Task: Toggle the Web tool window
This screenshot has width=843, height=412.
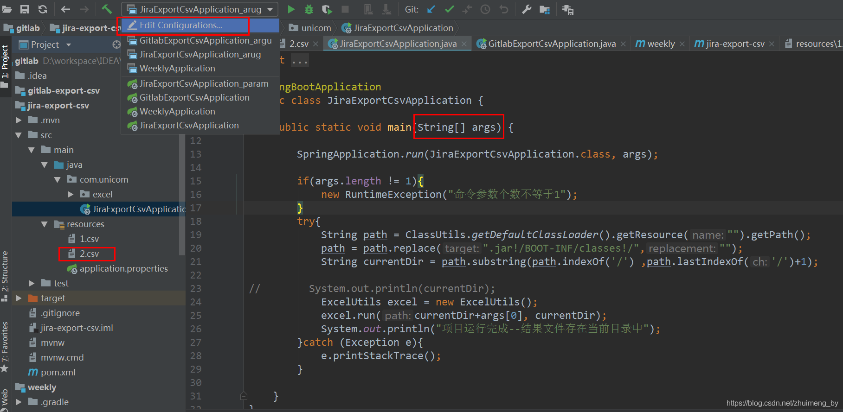Action: pos(5,400)
